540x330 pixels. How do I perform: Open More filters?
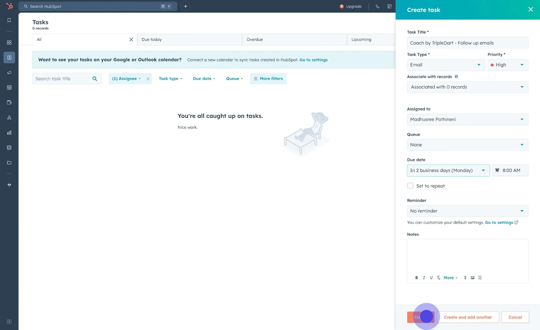(268, 79)
